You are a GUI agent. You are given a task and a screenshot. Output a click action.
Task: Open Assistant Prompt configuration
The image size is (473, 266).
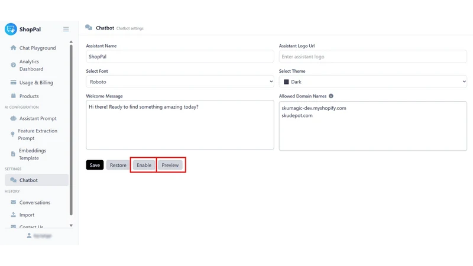37,118
